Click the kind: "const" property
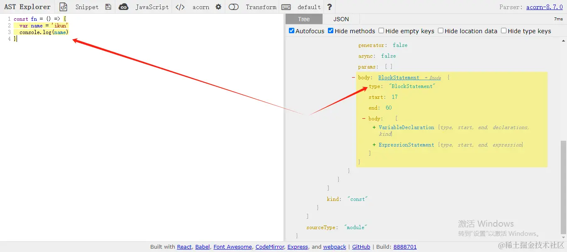The image size is (567, 252). [347, 199]
